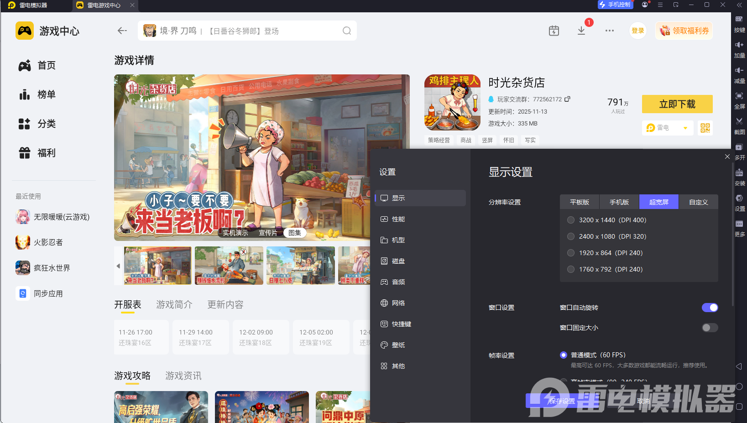
Task: Collapse the right sidebar with the double-arrow icon
Action: tap(739, 5)
